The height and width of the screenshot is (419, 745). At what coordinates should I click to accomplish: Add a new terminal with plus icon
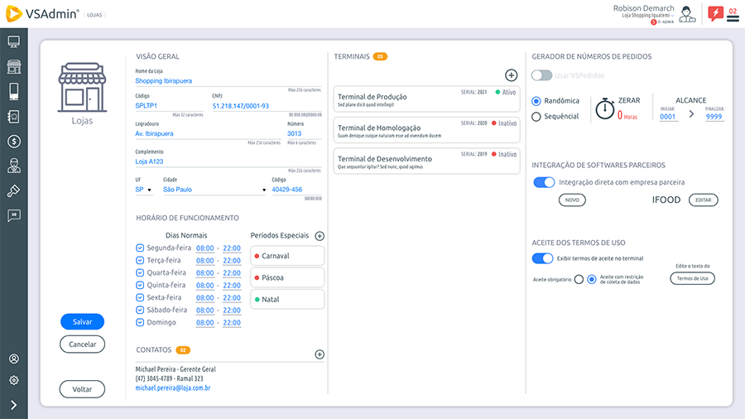[511, 75]
